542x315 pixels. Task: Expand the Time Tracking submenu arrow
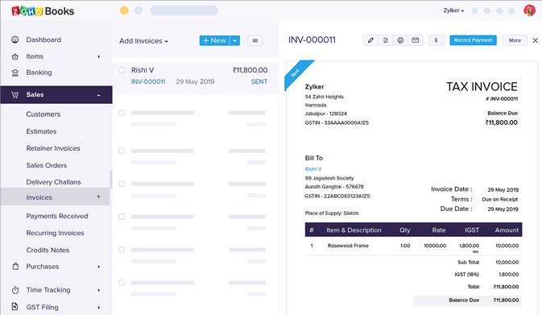point(98,290)
